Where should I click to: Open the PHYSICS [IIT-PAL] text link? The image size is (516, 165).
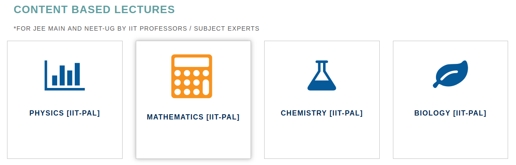pyautogui.click(x=65, y=113)
